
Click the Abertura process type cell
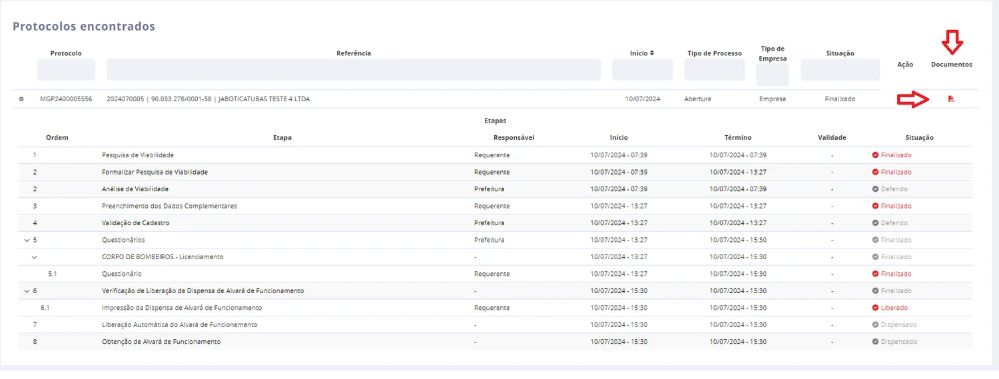coord(698,99)
